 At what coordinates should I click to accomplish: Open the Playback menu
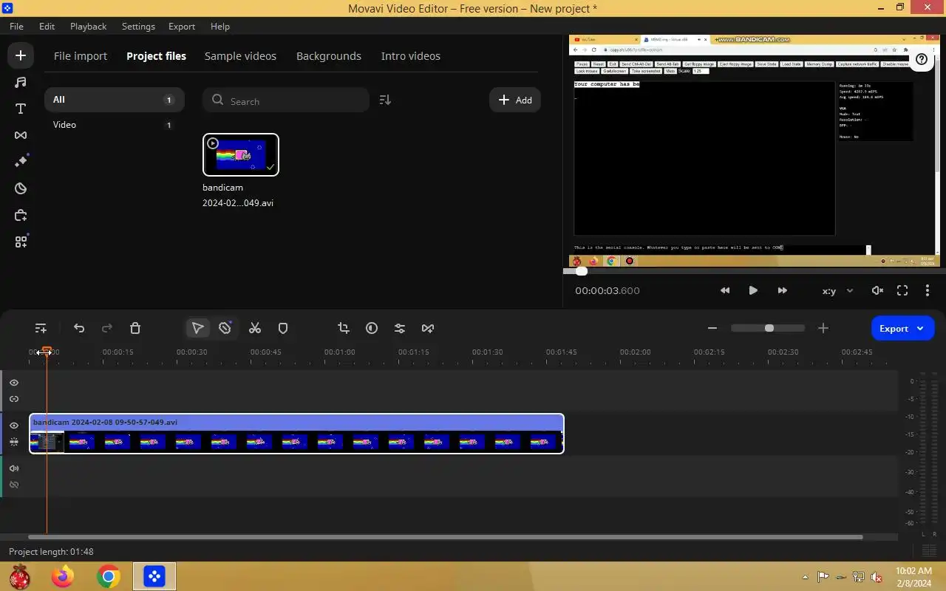tap(88, 26)
